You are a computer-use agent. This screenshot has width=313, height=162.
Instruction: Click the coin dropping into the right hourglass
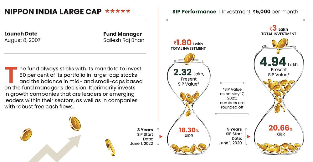[276, 44]
